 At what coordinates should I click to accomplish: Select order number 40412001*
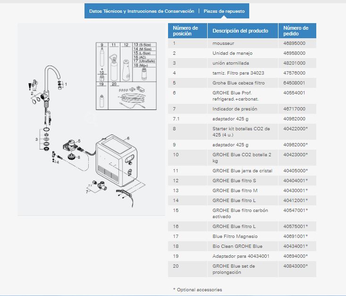click(x=295, y=201)
